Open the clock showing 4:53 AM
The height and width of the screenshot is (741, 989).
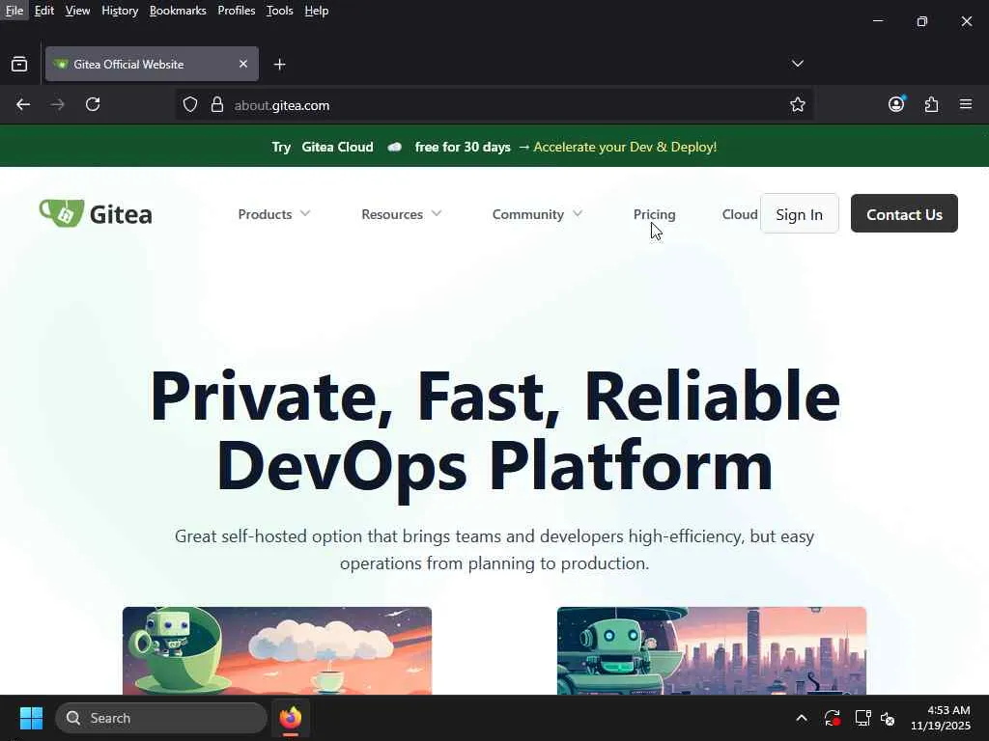[940, 718]
